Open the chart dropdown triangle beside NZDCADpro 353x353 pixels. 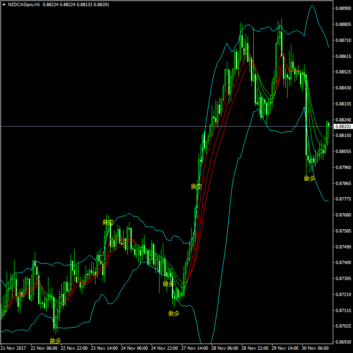[4, 5]
